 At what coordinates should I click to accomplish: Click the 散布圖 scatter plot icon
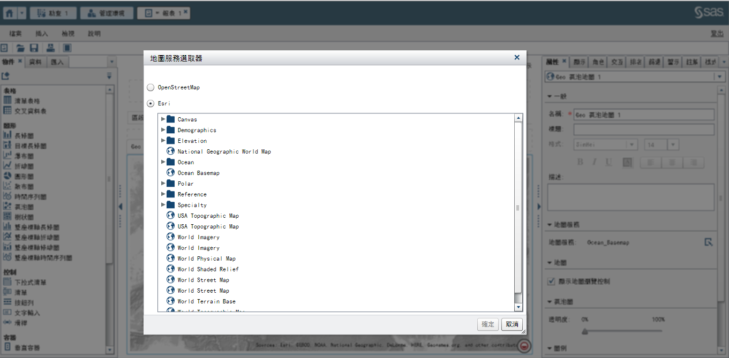click(7, 186)
